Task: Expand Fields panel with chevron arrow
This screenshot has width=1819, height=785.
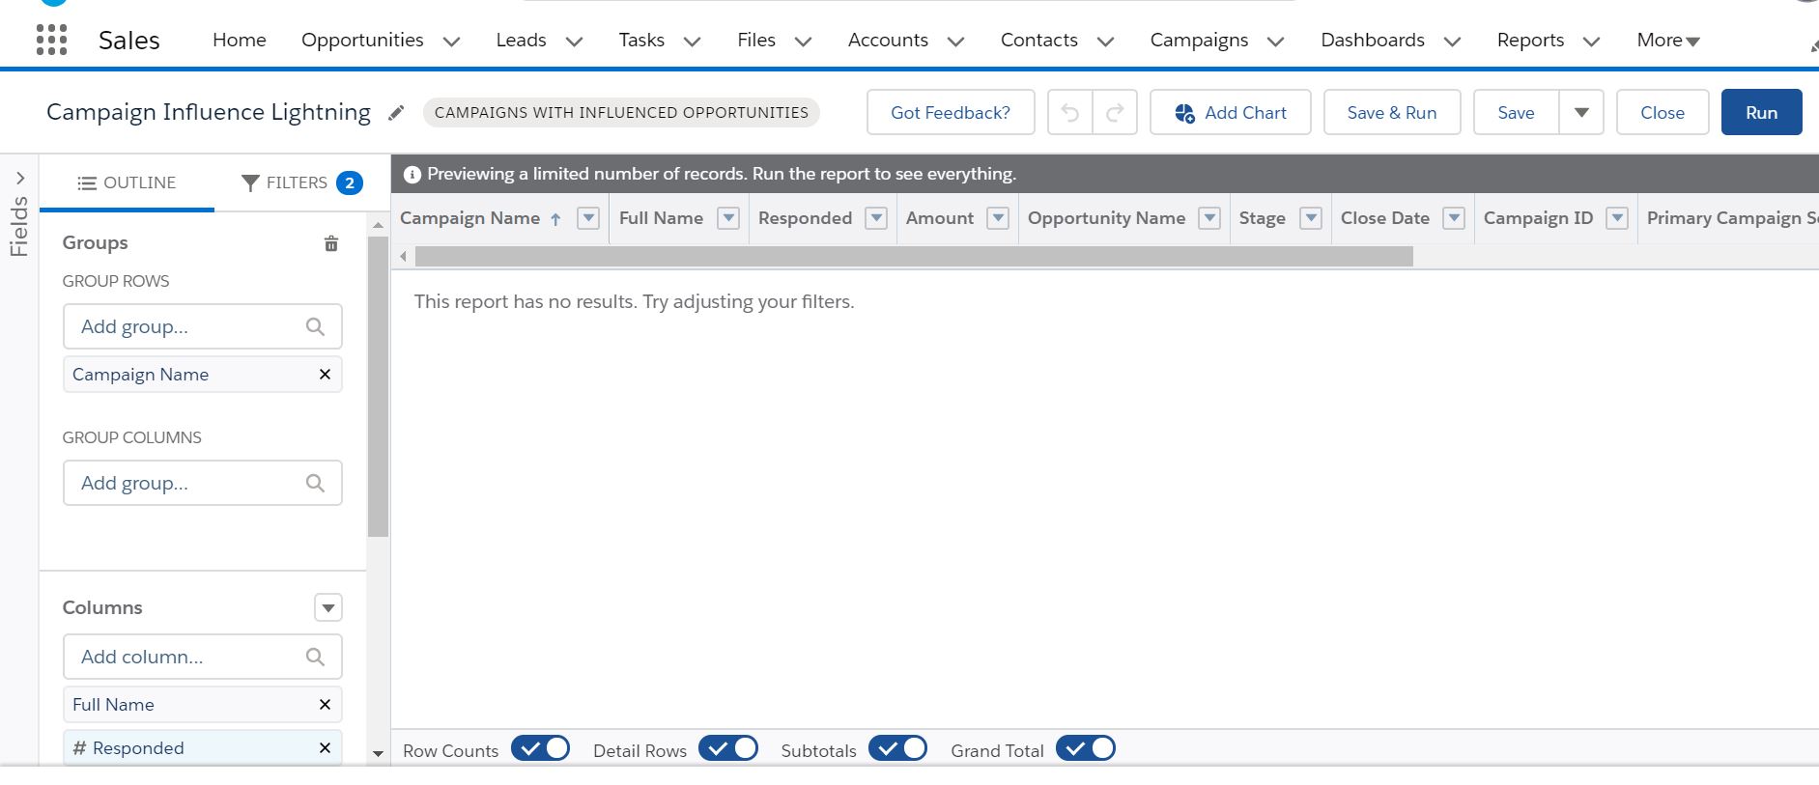Action: tap(20, 178)
